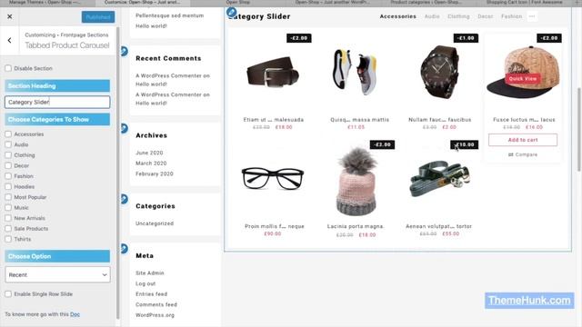The image size is (582, 327).
Task: Close the Customizer with the X icon
Action: click(10, 16)
